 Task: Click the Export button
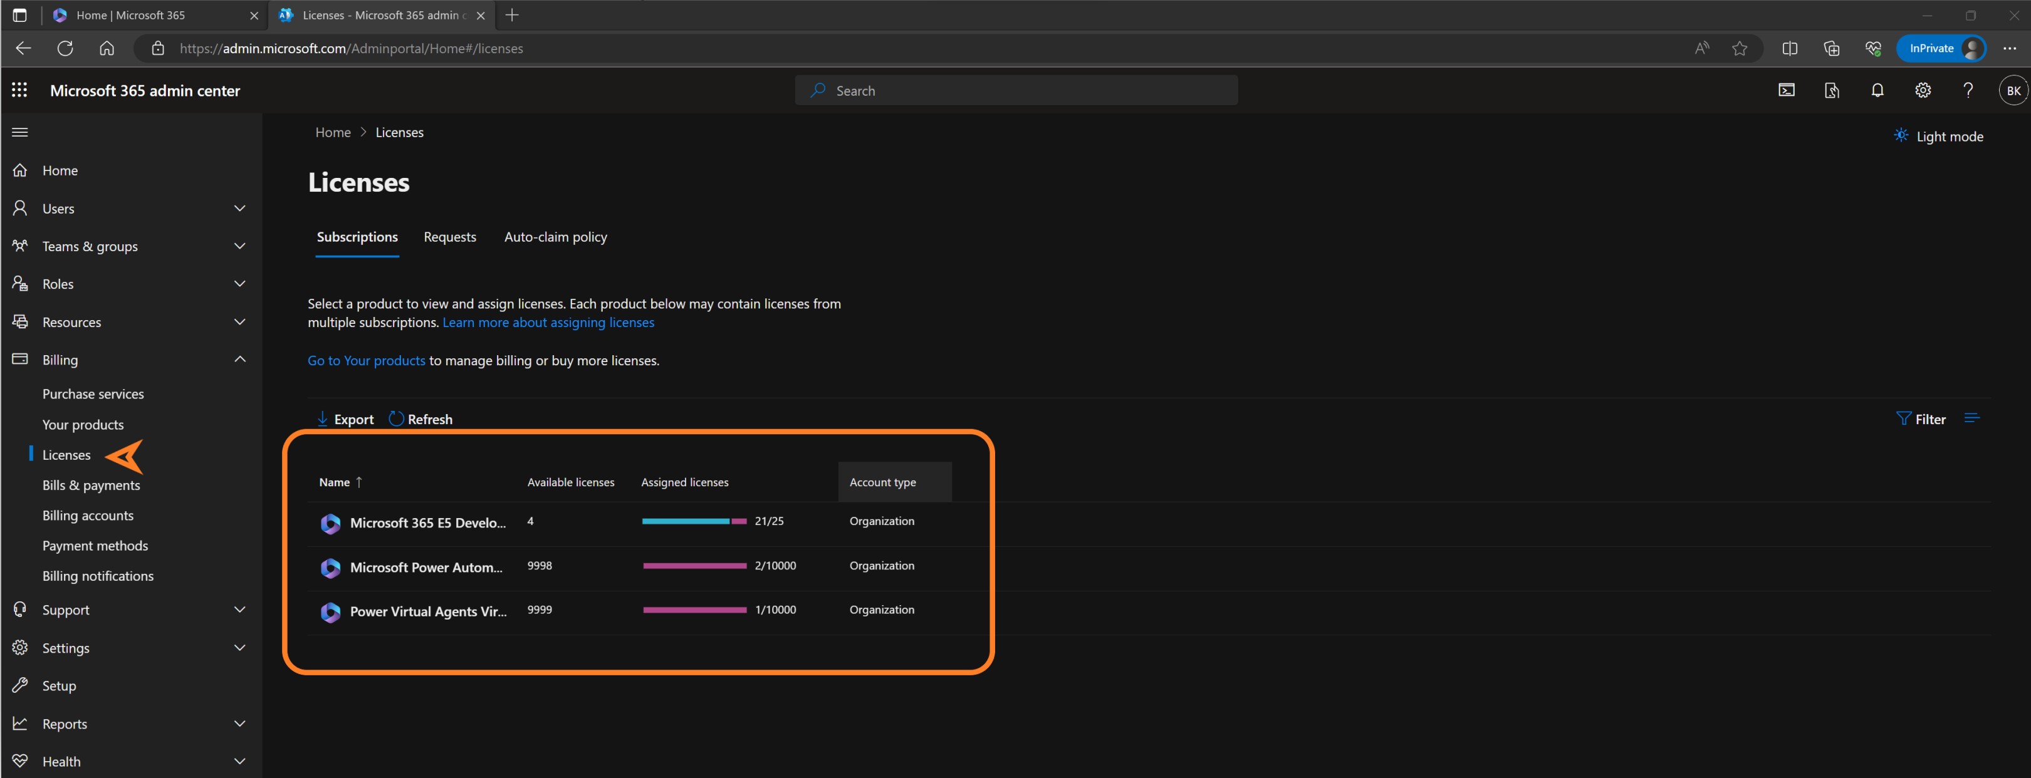(345, 419)
